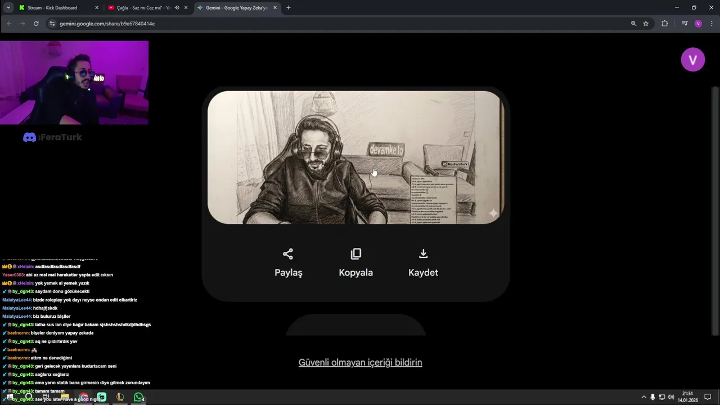The width and height of the screenshot is (720, 405).
Task: Click the Paylaş share icon
Action: (288, 254)
